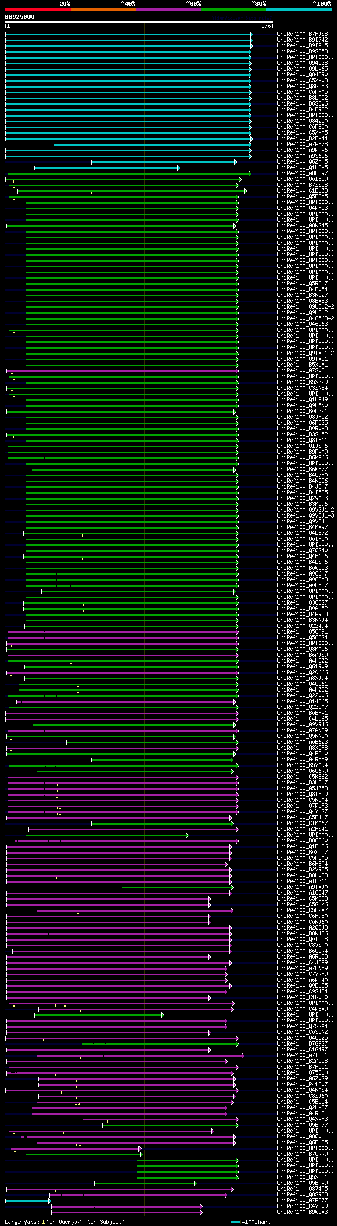Open hit UniRef100_A7PB77

[x=302, y=1201]
